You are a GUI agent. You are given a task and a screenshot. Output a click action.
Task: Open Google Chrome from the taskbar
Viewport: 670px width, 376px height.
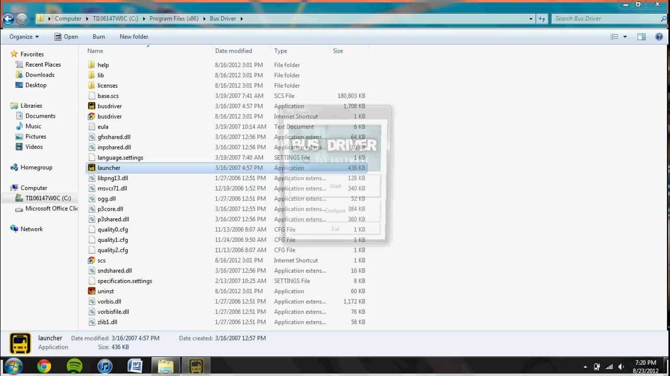(44, 367)
